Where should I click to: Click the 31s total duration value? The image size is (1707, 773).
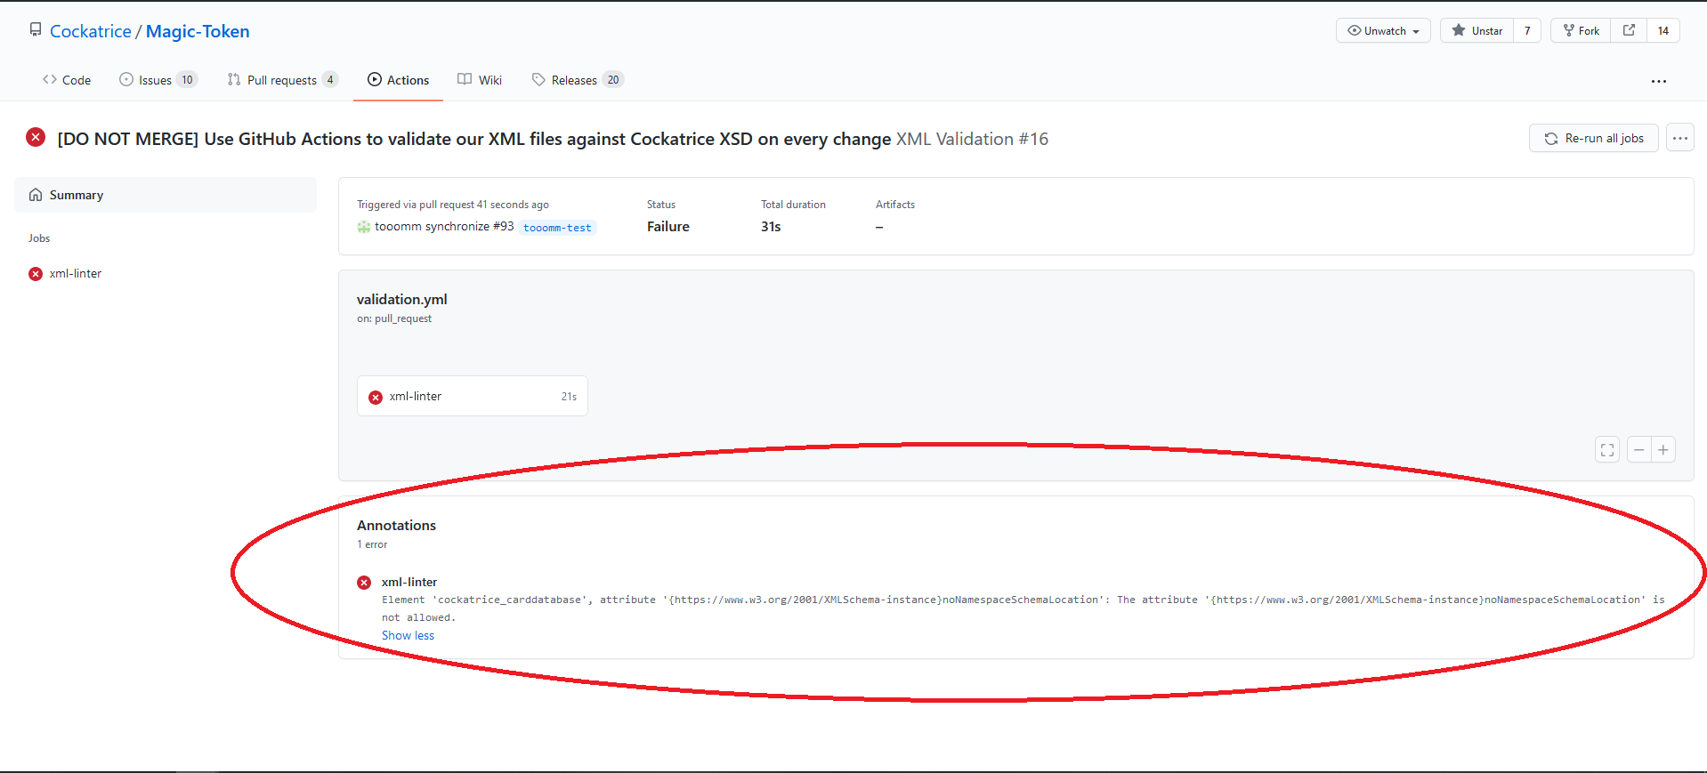coord(771,227)
